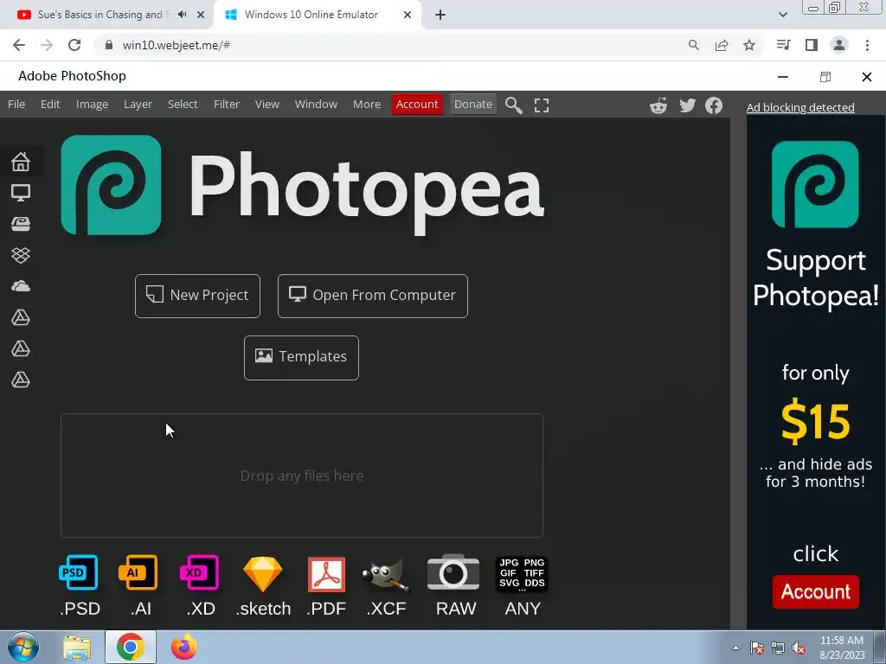The image size is (886, 664).
Task: Click the red Account button in menu bar
Action: [x=417, y=105]
